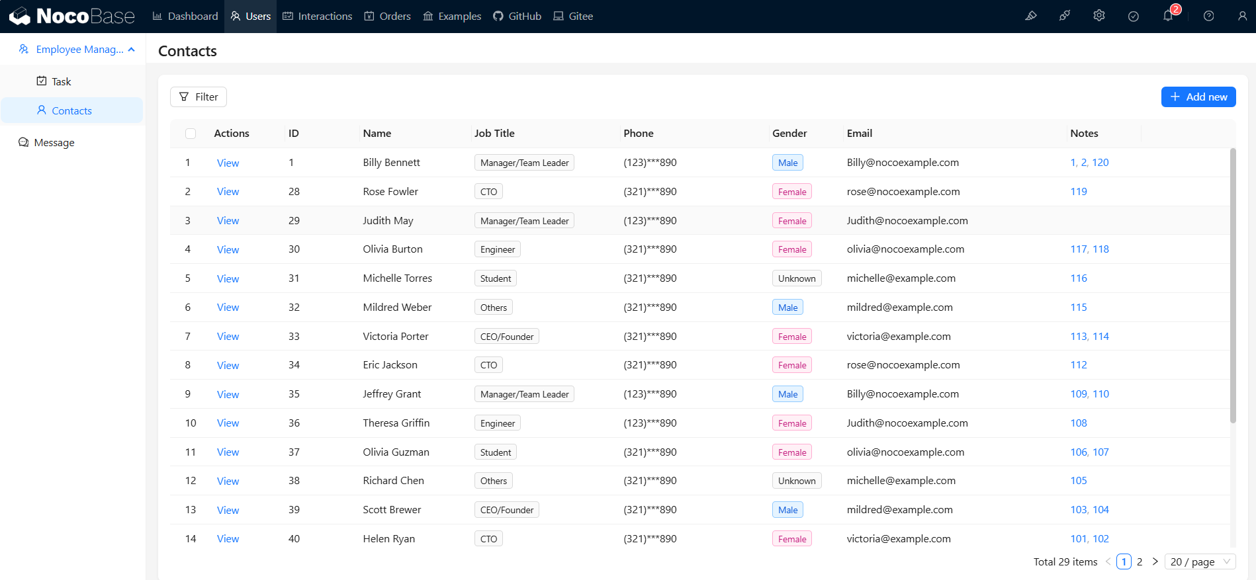Click the previous page arrow
Image resolution: width=1256 pixels, height=580 pixels.
[x=1108, y=561]
